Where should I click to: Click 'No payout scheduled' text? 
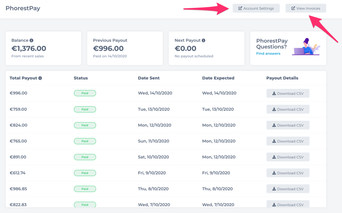coord(194,56)
